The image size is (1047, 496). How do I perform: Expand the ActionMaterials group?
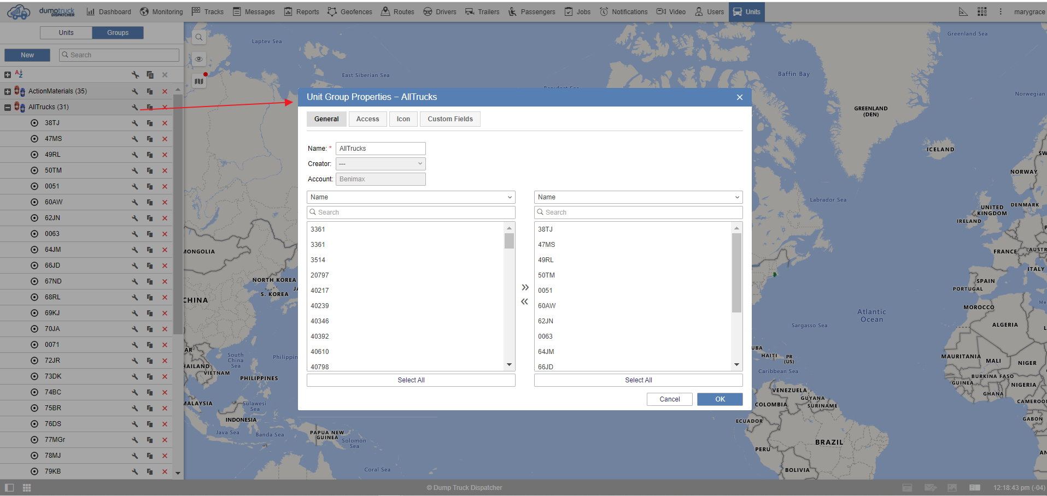click(x=8, y=91)
